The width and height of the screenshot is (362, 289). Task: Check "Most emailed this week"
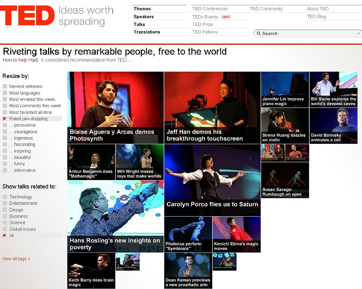pyautogui.click(x=5, y=99)
